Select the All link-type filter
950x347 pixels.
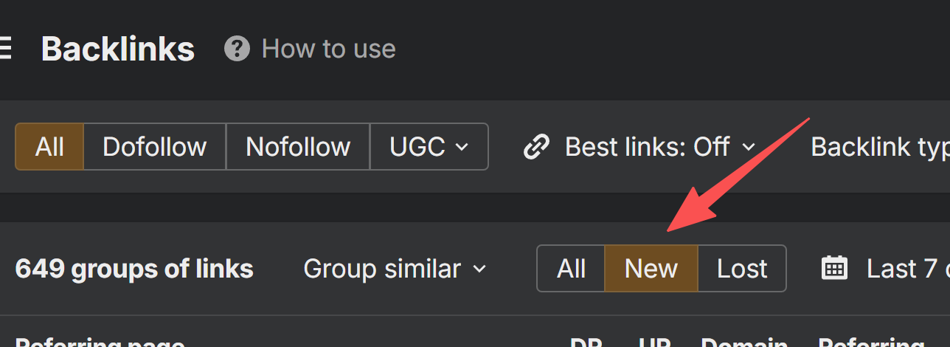point(49,147)
